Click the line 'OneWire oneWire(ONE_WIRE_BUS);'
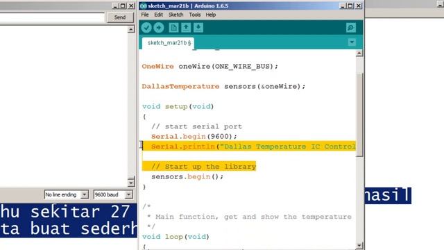444x250 pixels. pyautogui.click(x=210, y=67)
